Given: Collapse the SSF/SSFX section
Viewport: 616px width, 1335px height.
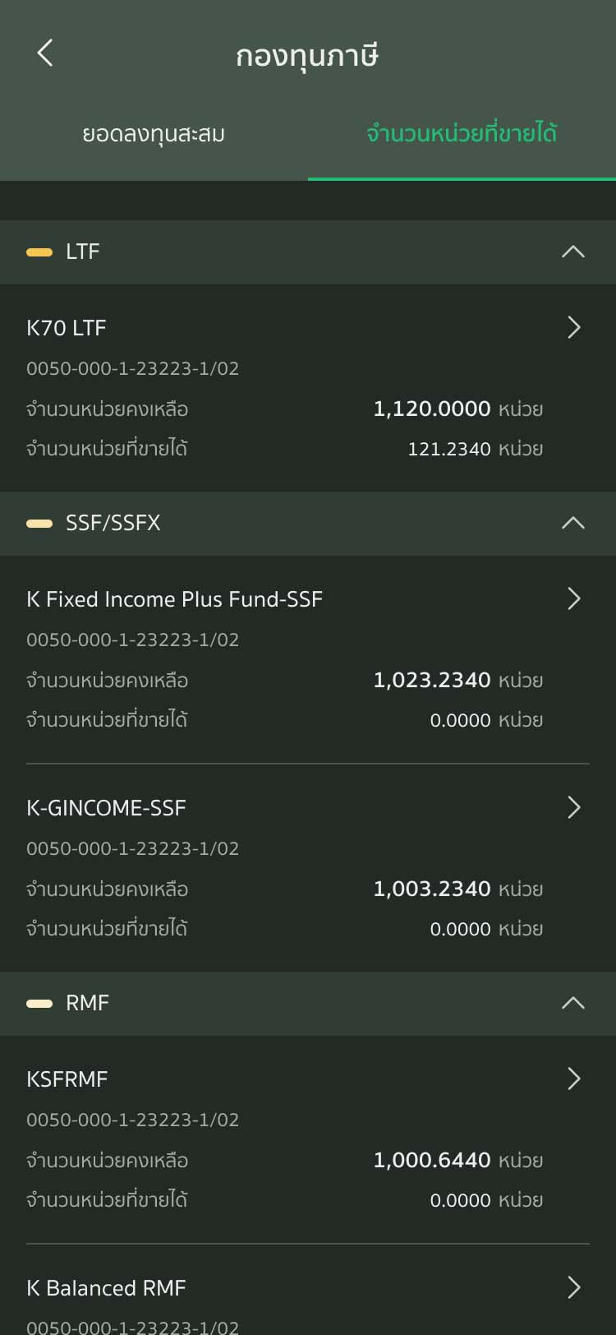Looking at the screenshot, I should [572, 523].
